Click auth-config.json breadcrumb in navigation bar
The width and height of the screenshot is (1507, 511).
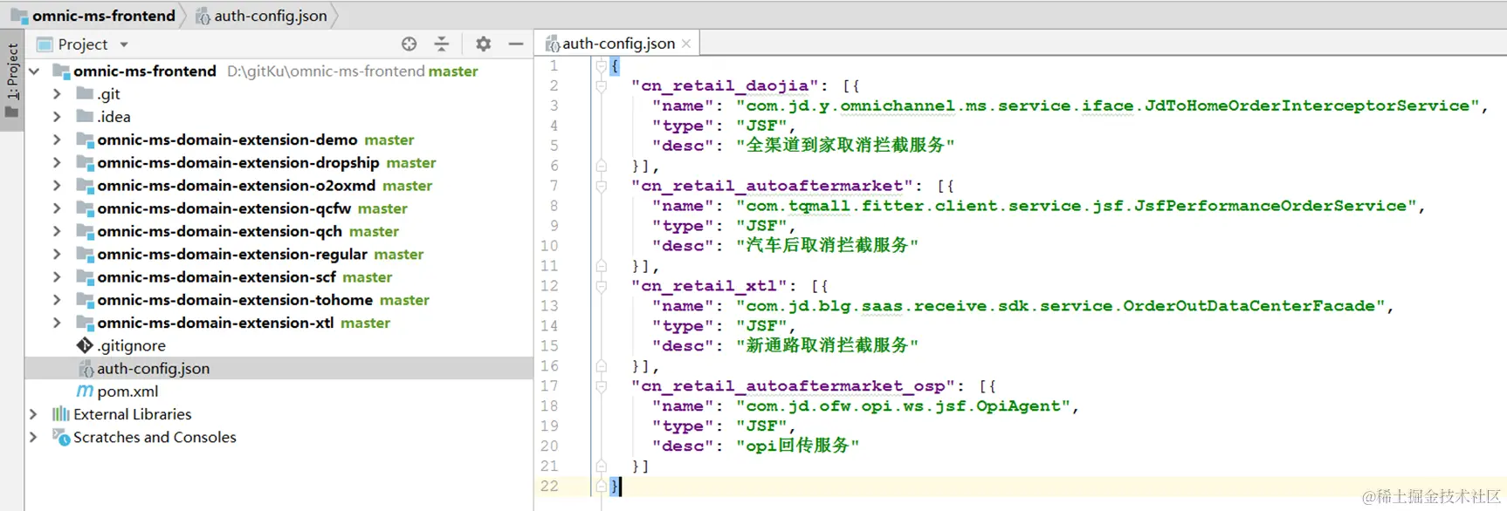click(271, 16)
